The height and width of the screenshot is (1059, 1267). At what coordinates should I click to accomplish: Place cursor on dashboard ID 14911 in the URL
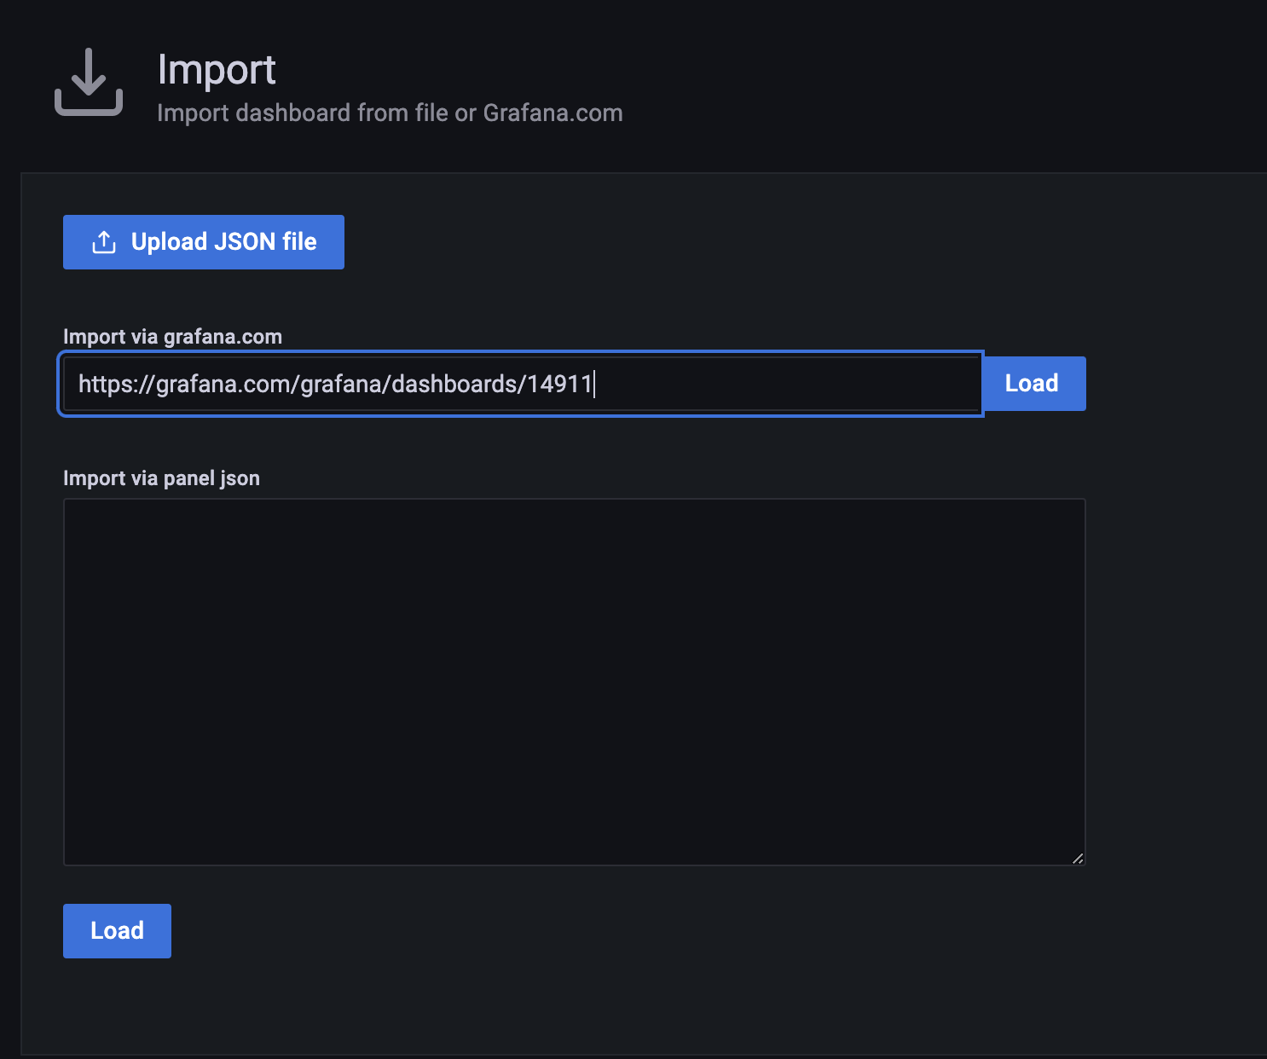click(559, 384)
